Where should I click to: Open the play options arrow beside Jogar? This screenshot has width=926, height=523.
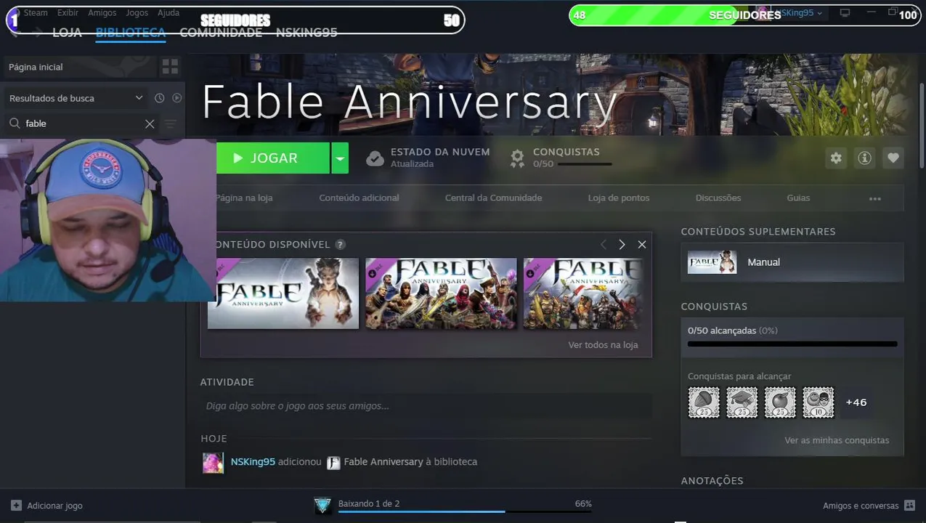tap(340, 158)
